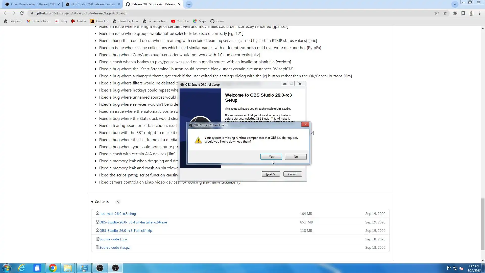This screenshot has width=485, height=273.
Task: Download OBS-Studio-26.0-rc3-Full-Installer-x64.exe
Action: [133, 222]
